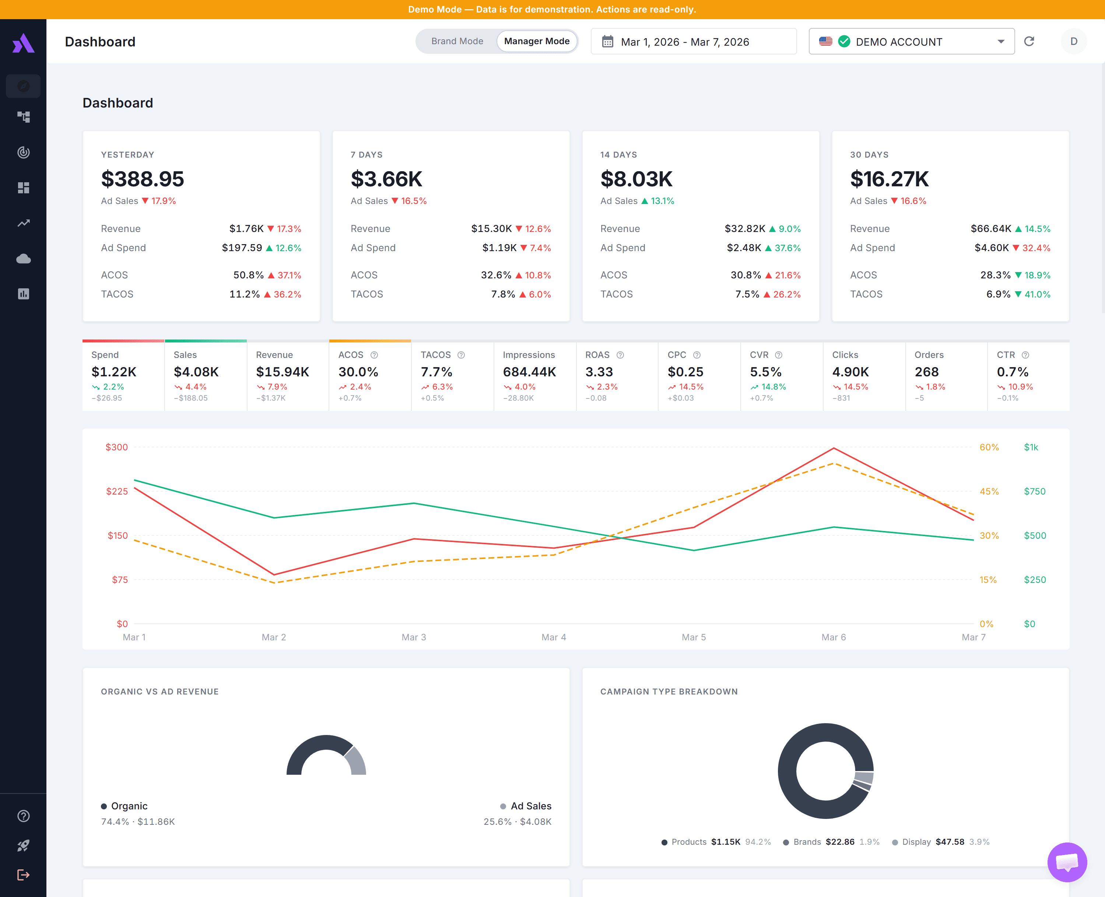This screenshot has width=1105, height=897.
Task: Click the bar chart sidebar icon
Action: coord(23,294)
